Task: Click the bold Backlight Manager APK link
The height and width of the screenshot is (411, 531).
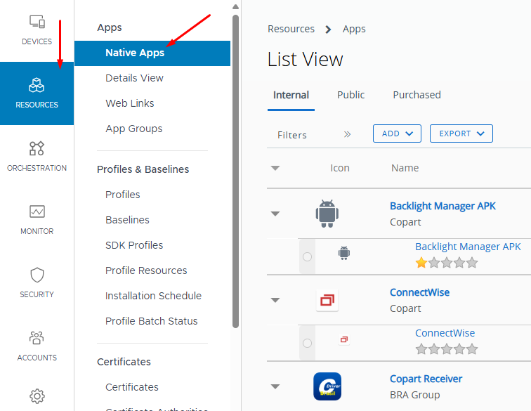Action: coord(442,206)
